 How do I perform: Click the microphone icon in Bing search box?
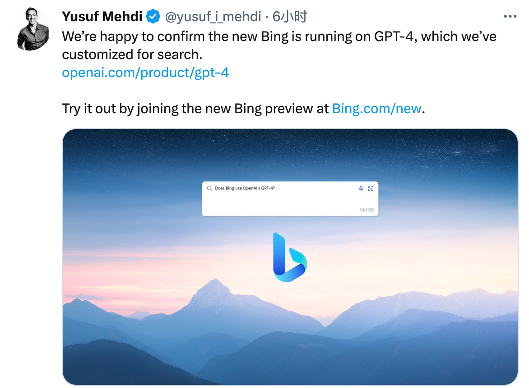[x=361, y=189]
